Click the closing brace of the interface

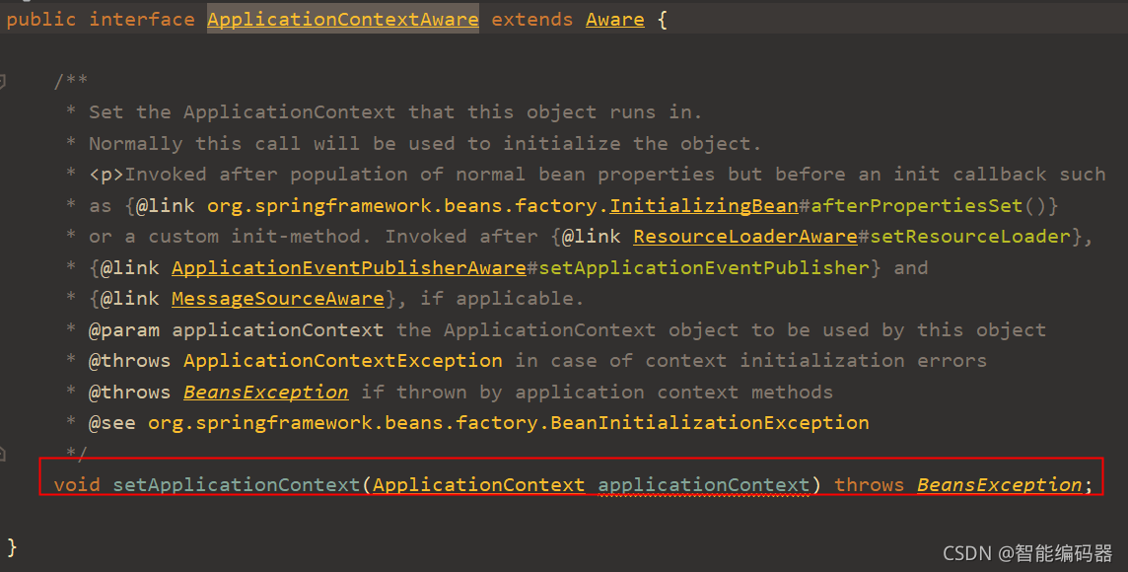(x=12, y=547)
